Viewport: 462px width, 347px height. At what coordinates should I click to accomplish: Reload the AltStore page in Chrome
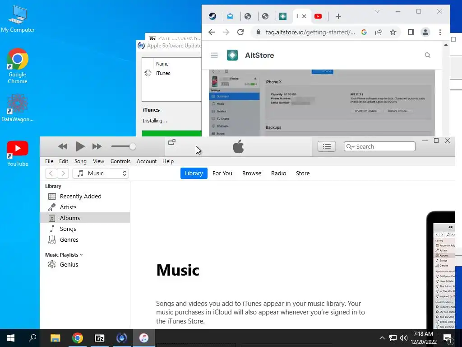pyautogui.click(x=240, y=32)
